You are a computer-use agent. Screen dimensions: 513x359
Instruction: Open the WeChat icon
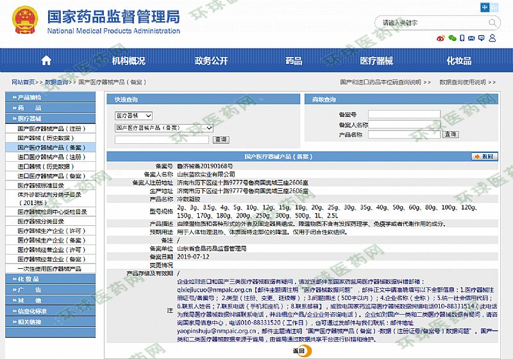(x=453, y=38)
